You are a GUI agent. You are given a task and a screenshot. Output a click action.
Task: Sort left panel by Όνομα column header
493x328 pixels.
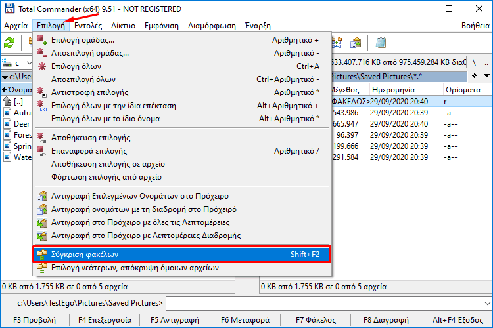tap(16, 90)
